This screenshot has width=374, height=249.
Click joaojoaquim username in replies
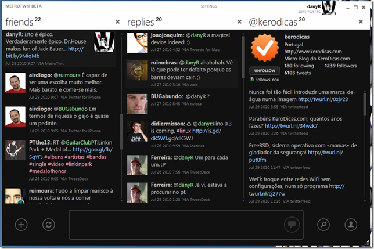pos(167,35)
